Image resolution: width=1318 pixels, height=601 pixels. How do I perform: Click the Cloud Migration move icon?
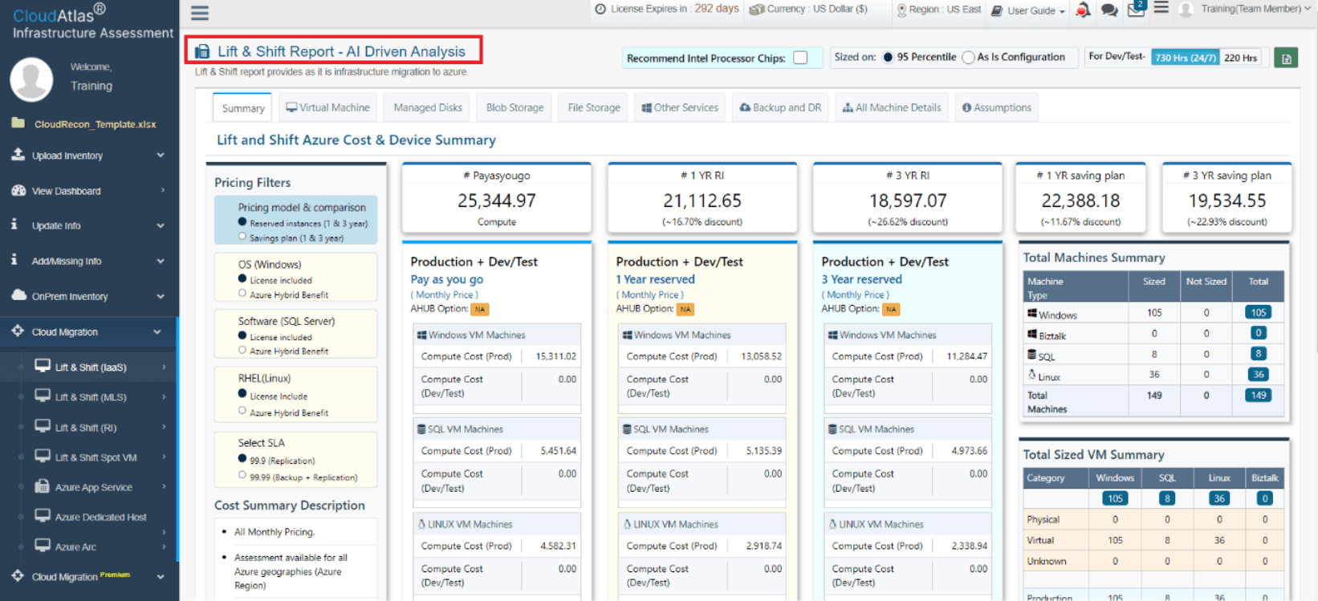click(x=18, y=331)
